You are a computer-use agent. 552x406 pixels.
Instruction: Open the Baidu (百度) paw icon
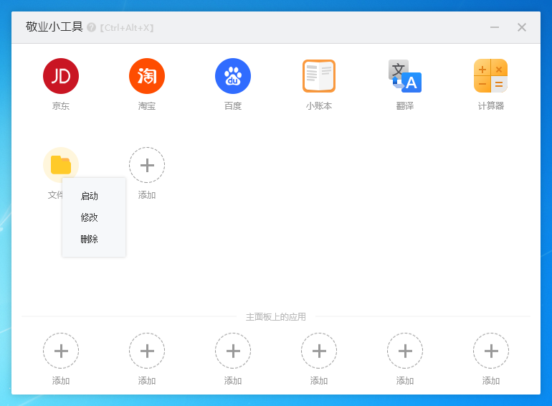pos(233,76)
